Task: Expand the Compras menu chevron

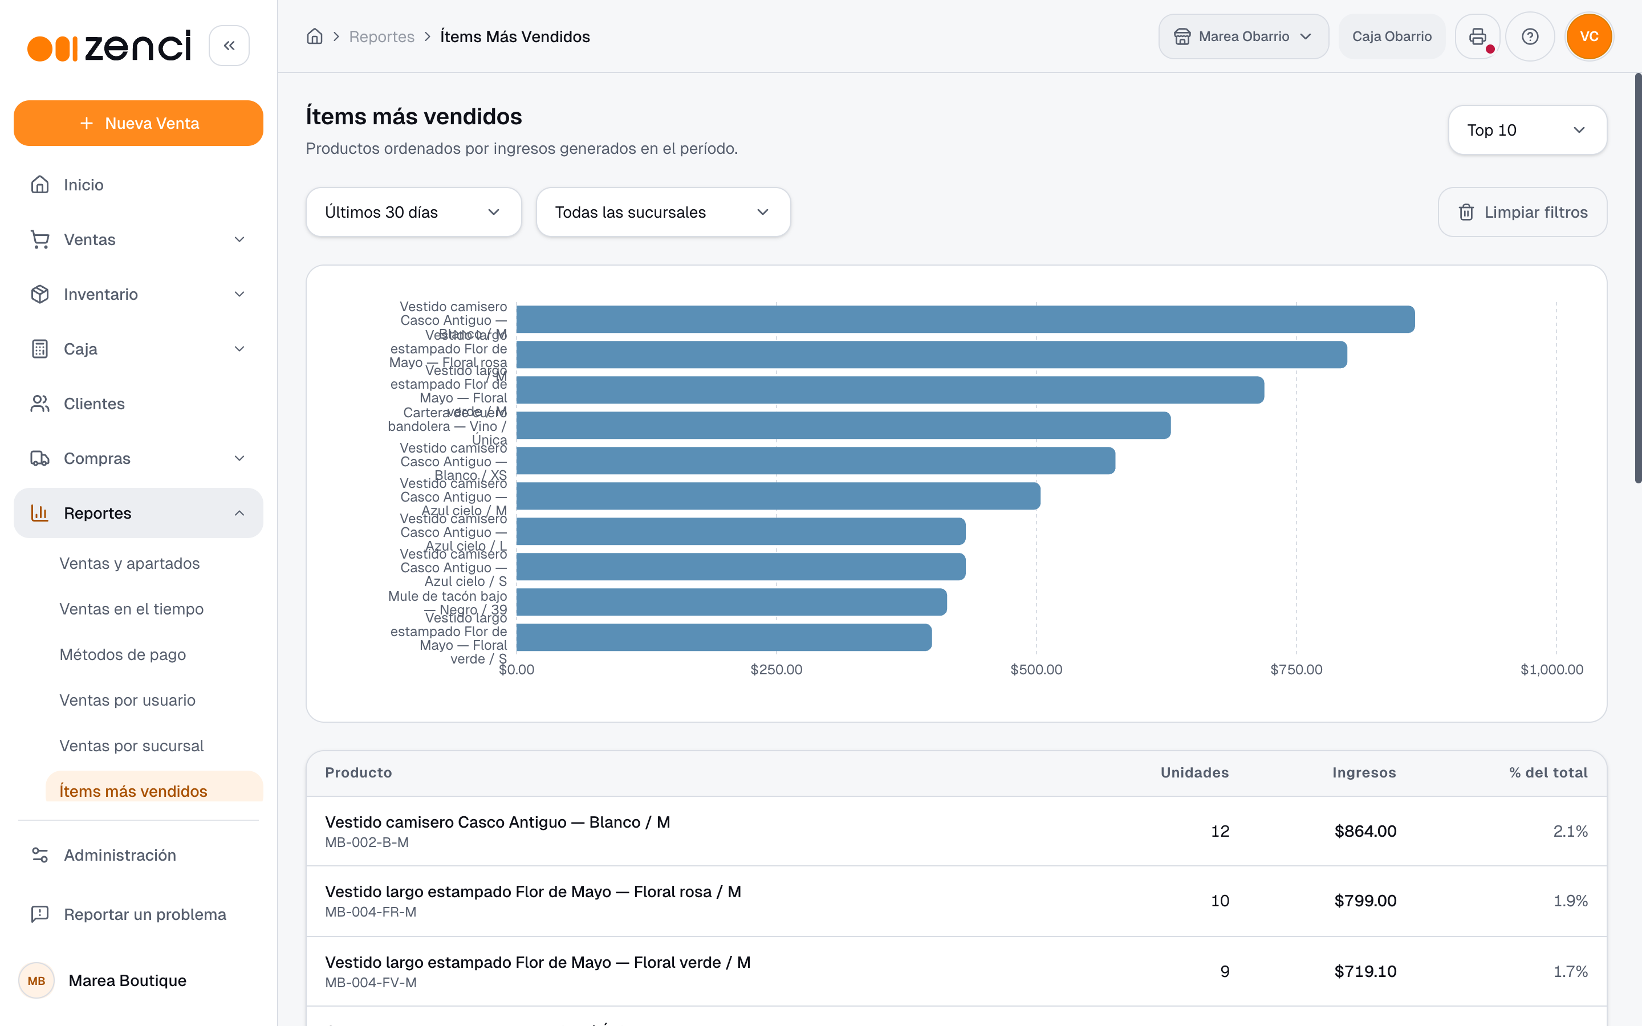Action: click(x=239, y=458)
